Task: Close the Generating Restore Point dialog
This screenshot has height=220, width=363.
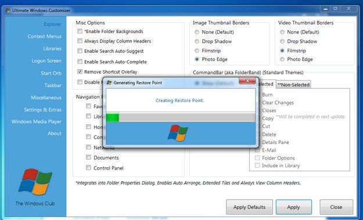Action: click(247, 81)
